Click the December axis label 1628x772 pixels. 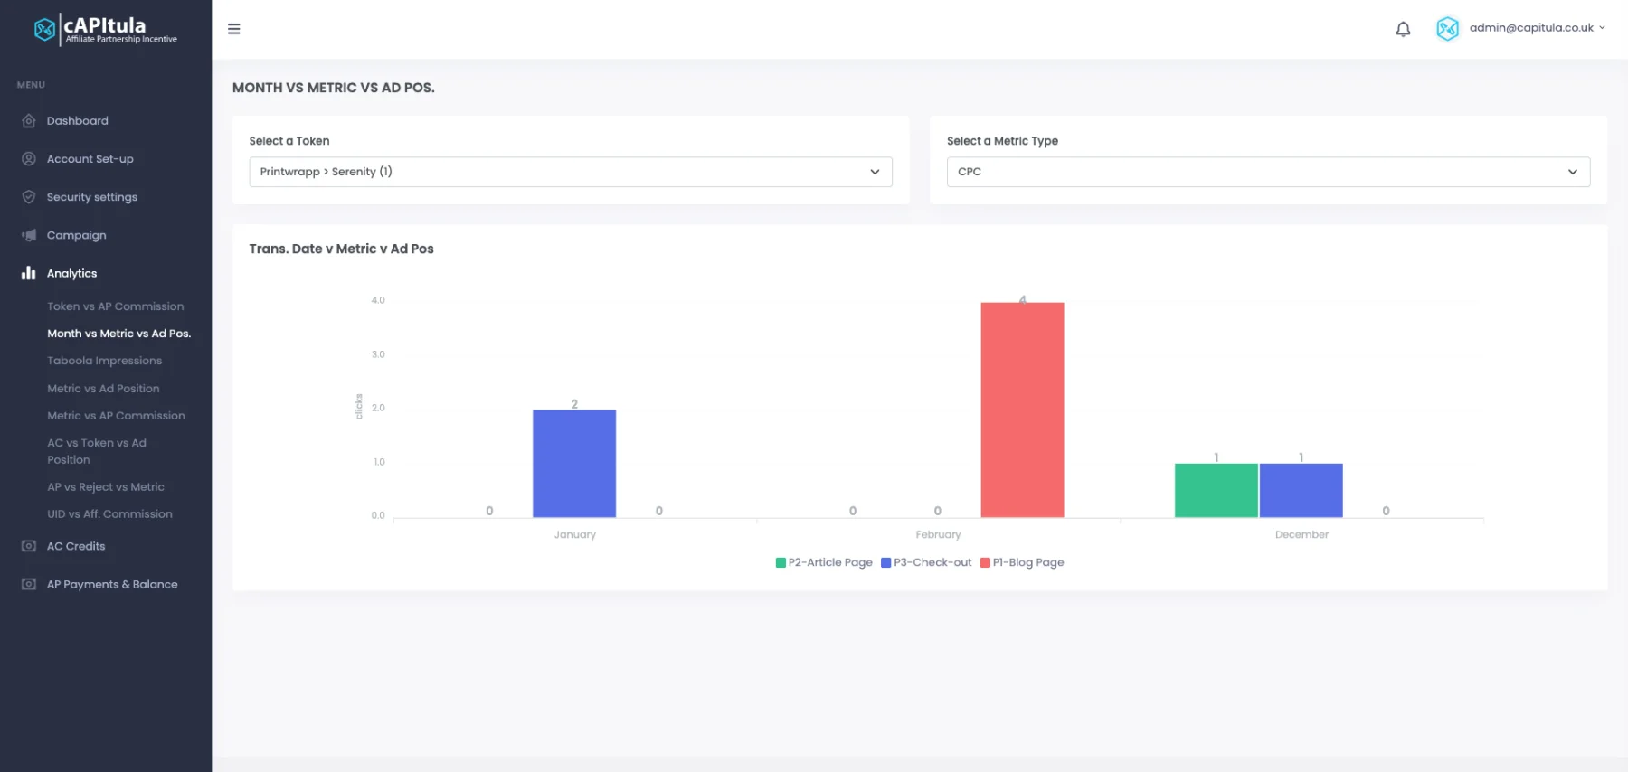pos(1301,534)
